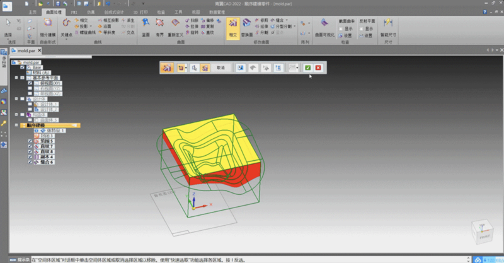Uncheck the 缝合 6 feature checkbox
This screenshot has width=504, height=263.
[30, 162]
